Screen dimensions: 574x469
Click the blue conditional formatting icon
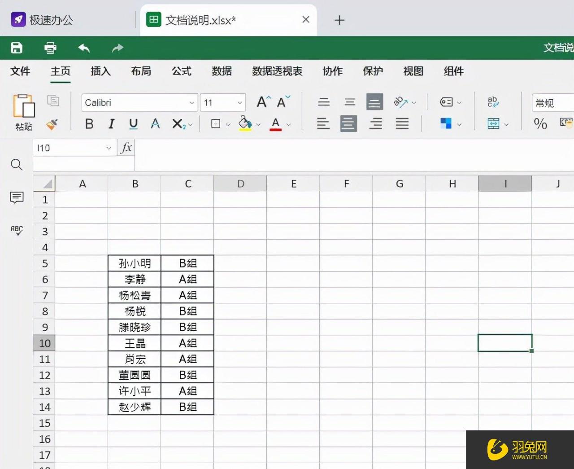[446, 123]
